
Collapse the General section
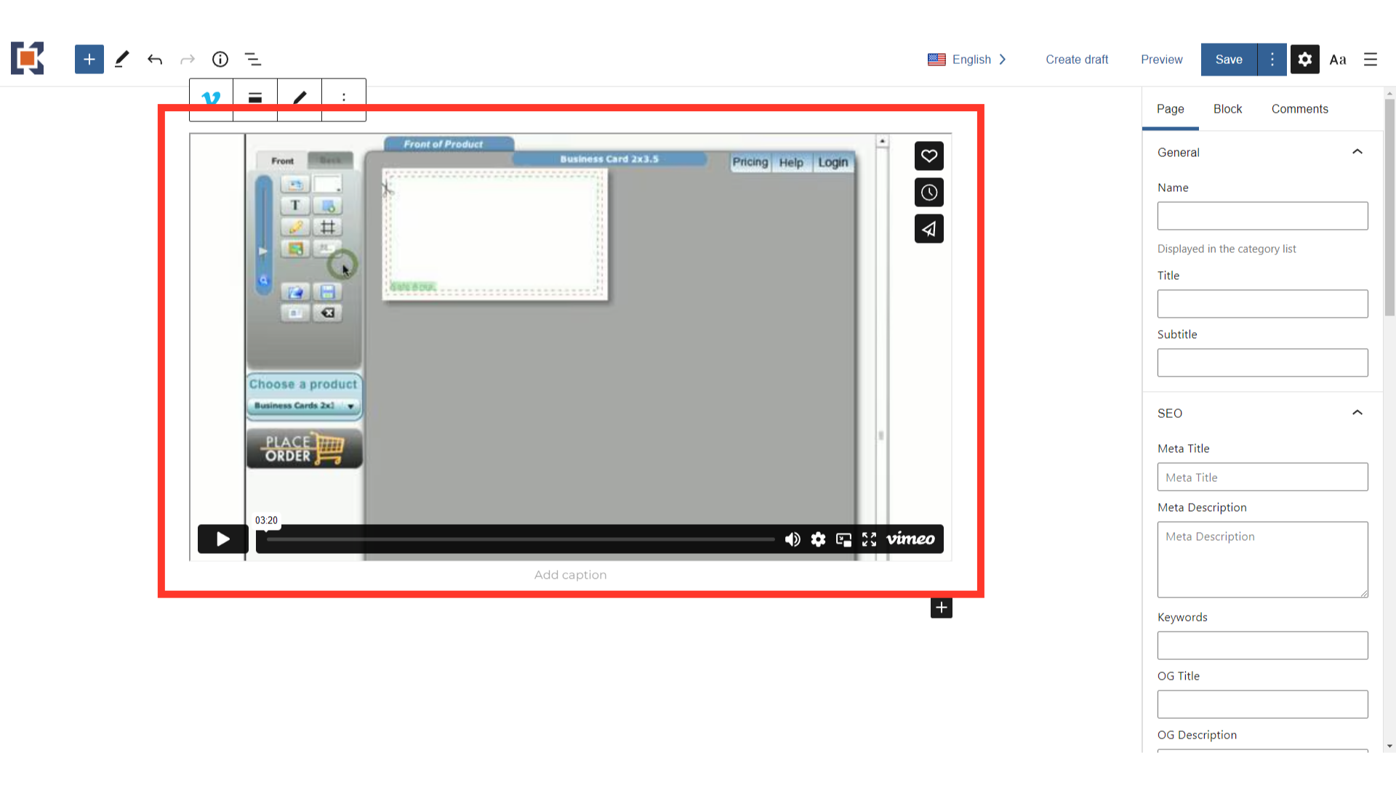pos(1357,152)
